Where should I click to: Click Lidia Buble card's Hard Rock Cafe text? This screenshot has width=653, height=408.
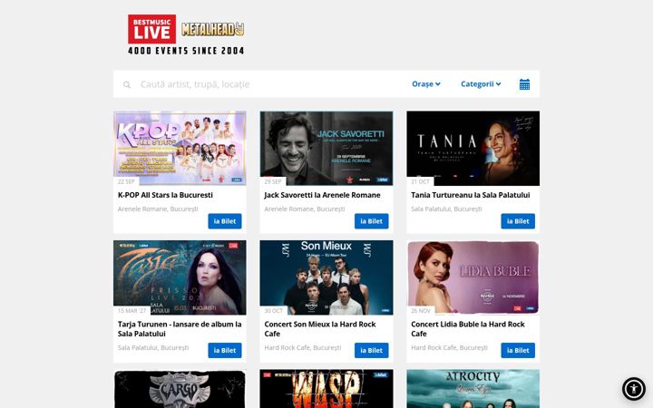pos(449,347)
